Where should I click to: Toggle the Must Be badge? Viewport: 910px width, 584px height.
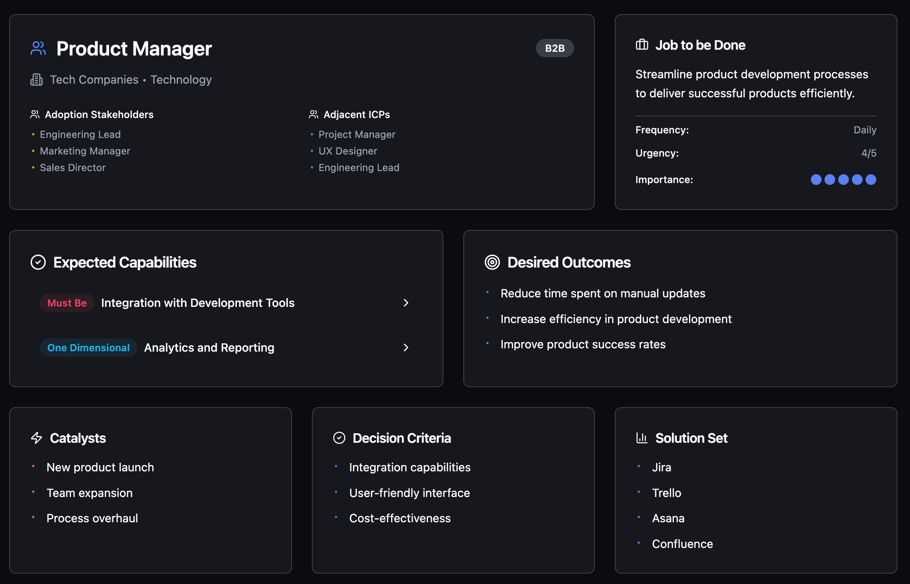(67, 303)
